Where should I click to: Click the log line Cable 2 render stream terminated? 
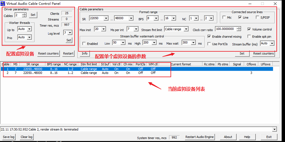coord(40,129)
